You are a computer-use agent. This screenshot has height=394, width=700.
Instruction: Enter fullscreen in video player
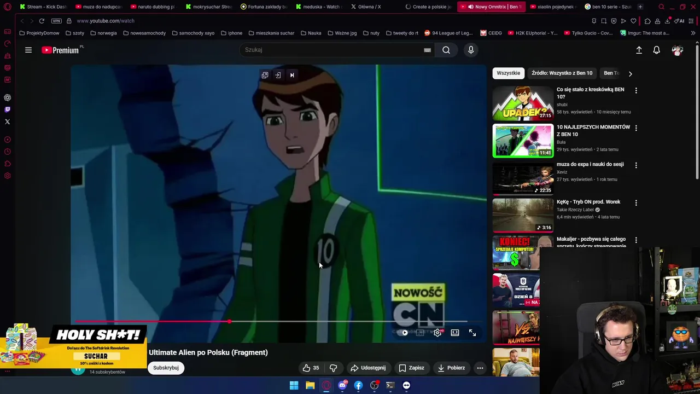tap(472, 333)
